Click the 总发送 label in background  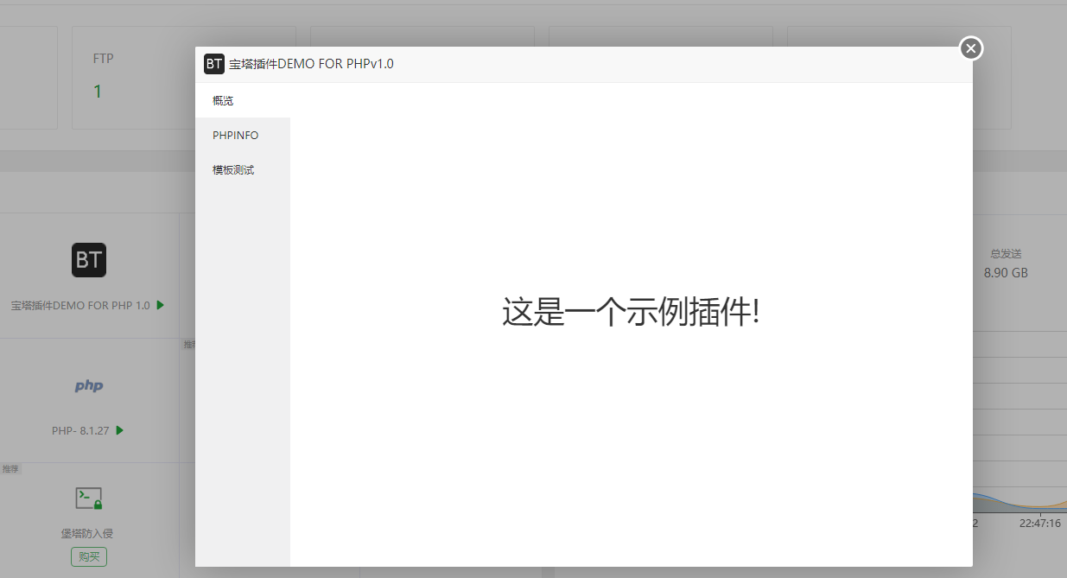[x=1006, y=254]
